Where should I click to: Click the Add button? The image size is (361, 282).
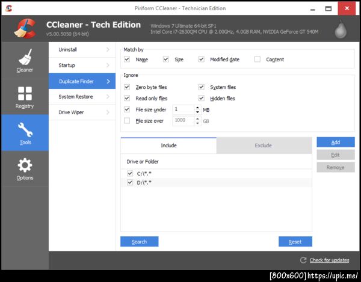336,143
